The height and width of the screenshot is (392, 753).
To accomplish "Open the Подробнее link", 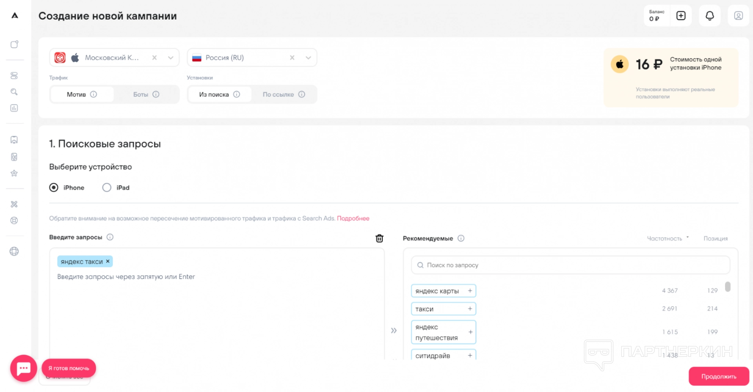I will click(x=353, y=218).
